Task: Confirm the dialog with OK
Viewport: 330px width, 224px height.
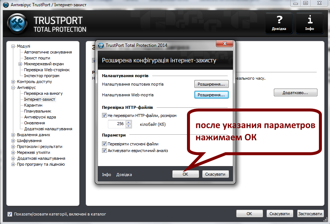Action: (x=186, y=174)
